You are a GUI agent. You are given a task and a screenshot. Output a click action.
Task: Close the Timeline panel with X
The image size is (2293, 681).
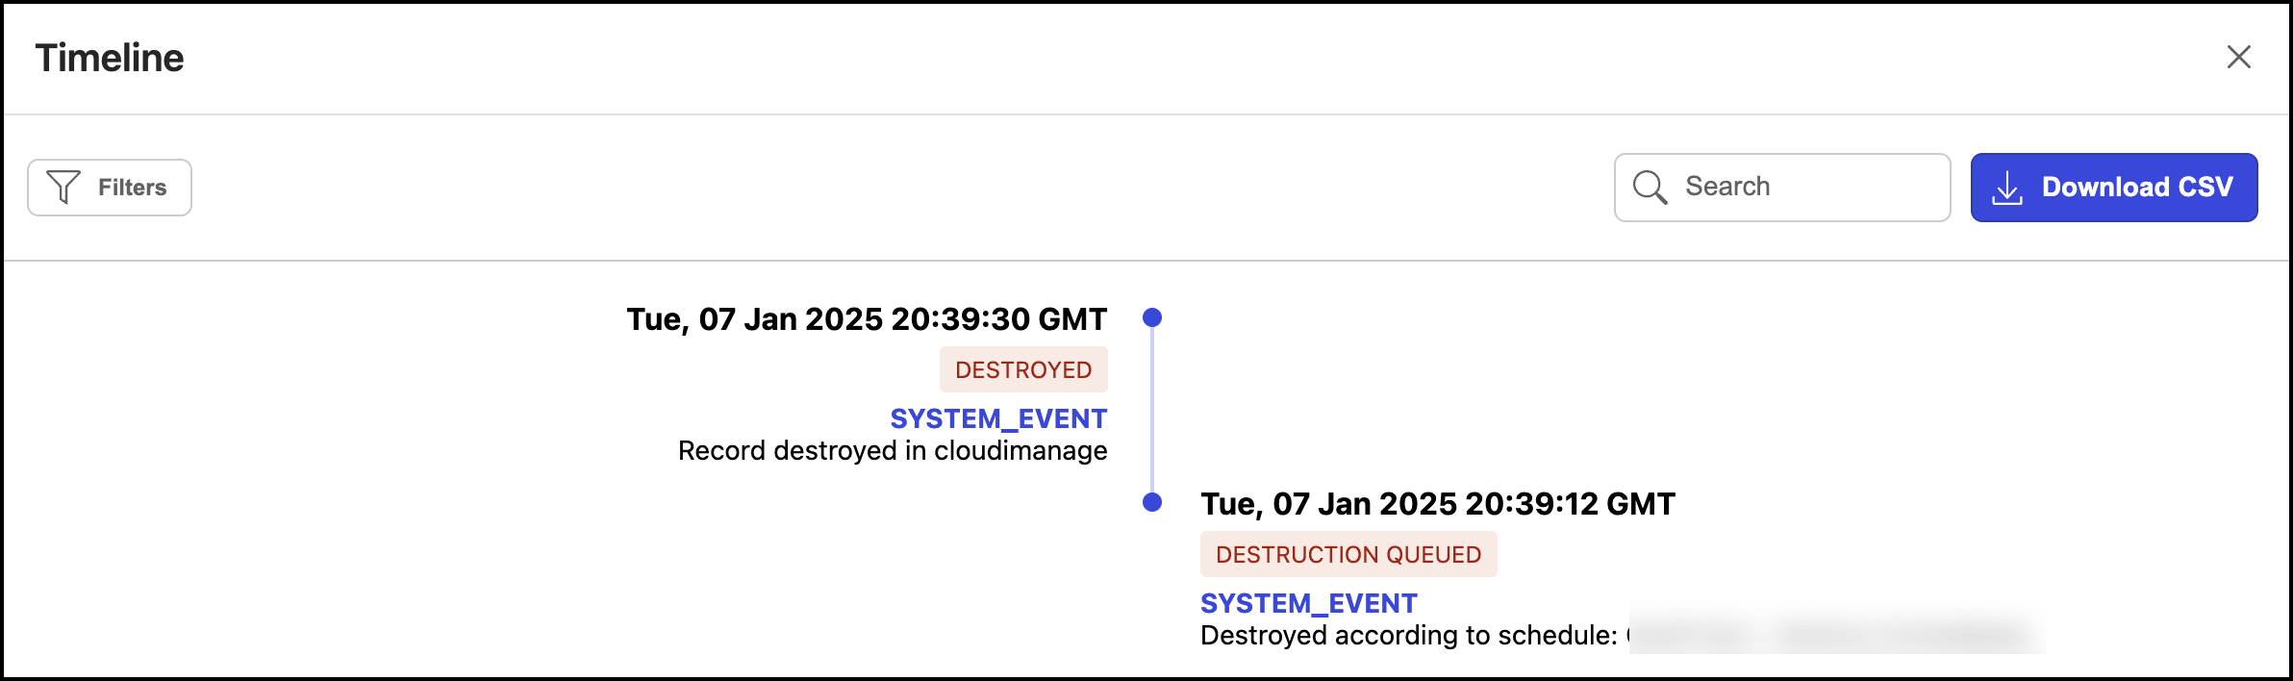point(2239,57)
